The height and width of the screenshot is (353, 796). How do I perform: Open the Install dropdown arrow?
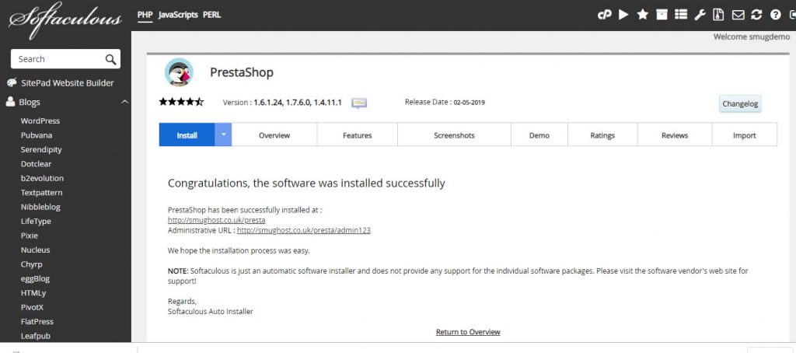tap(223, 135)
